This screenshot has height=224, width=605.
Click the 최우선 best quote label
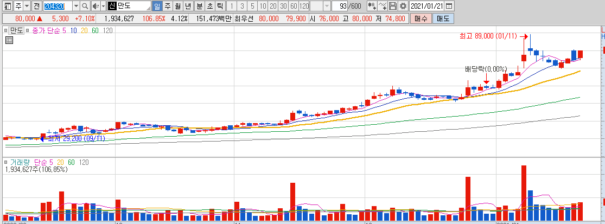click(x=244, y=19)
